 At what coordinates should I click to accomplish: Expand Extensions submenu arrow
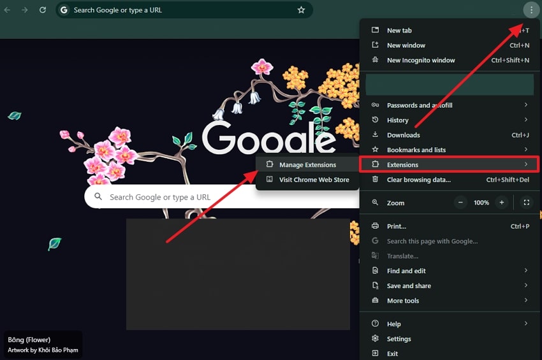coord(526,164)
